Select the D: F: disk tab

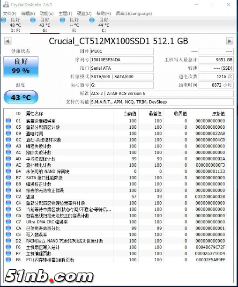15,25
